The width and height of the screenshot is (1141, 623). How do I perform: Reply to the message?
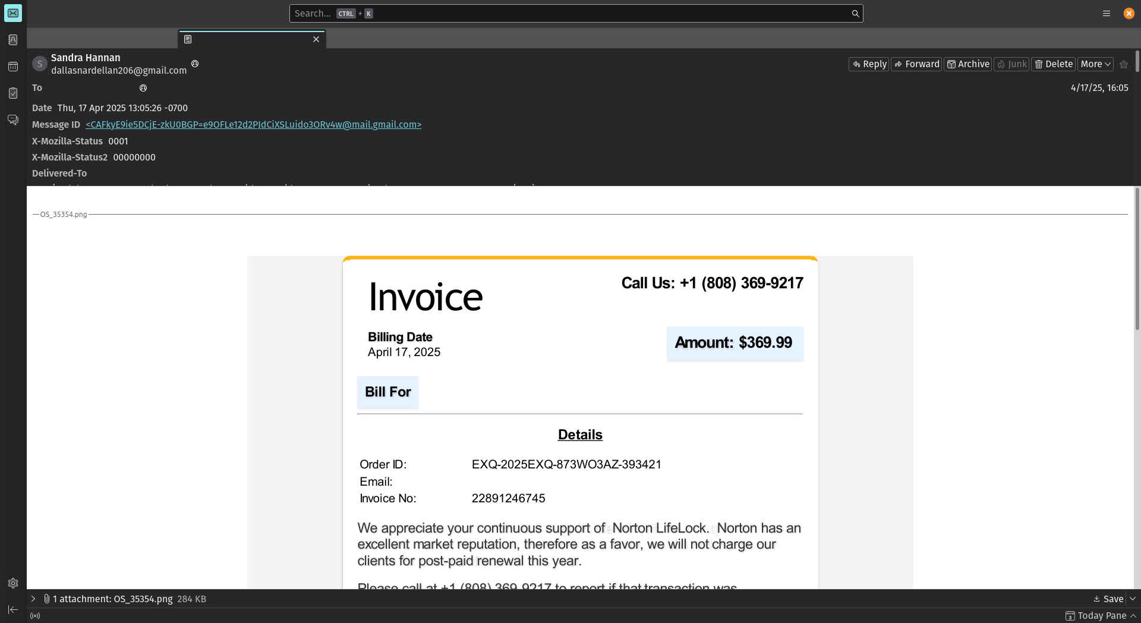coord(869,64)
